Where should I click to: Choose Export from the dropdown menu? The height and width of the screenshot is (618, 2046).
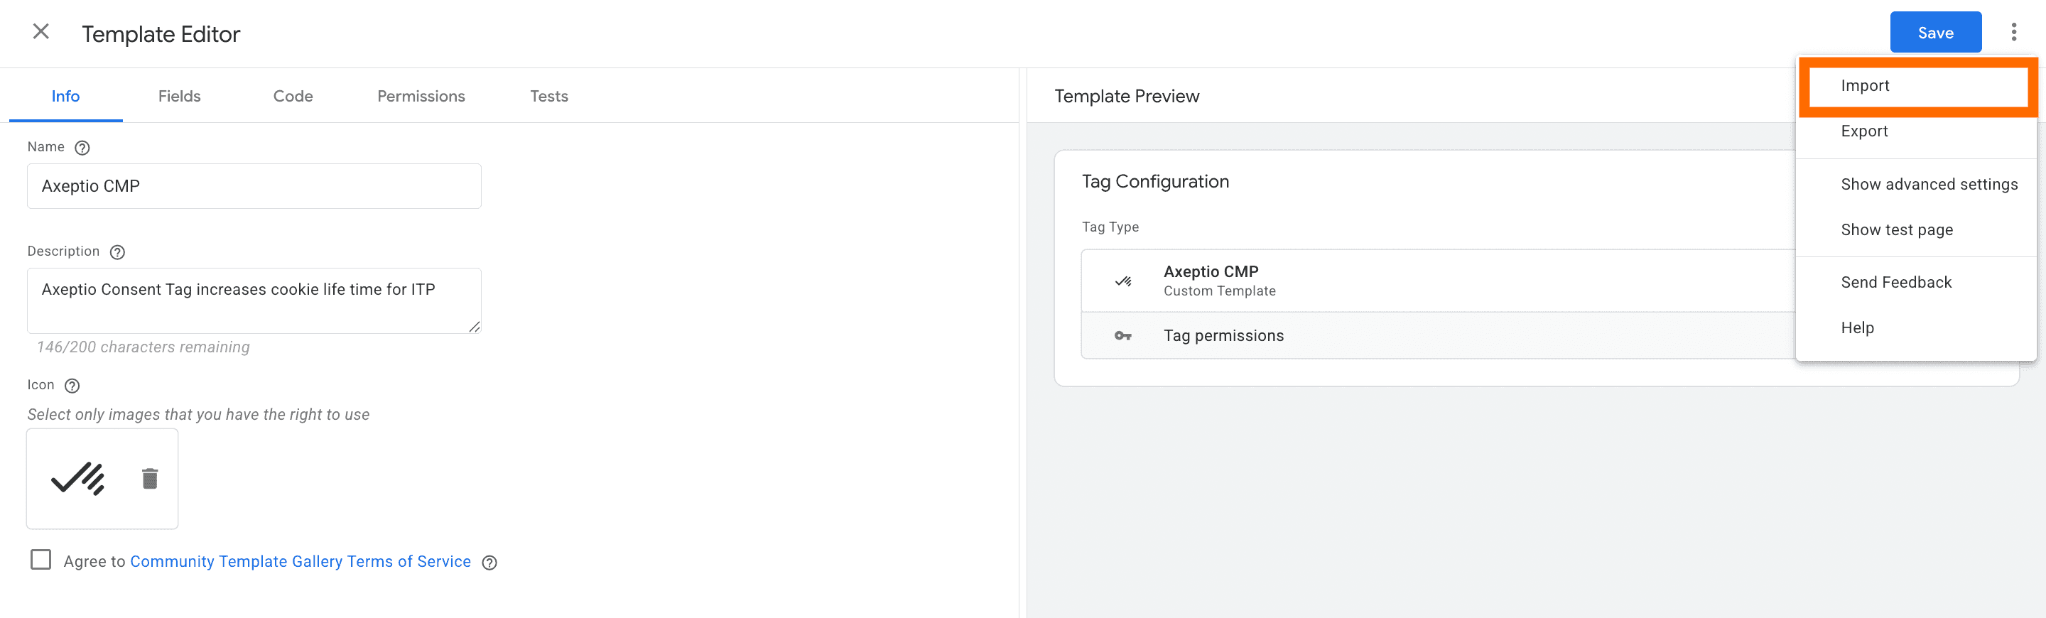coord(1916,131)
